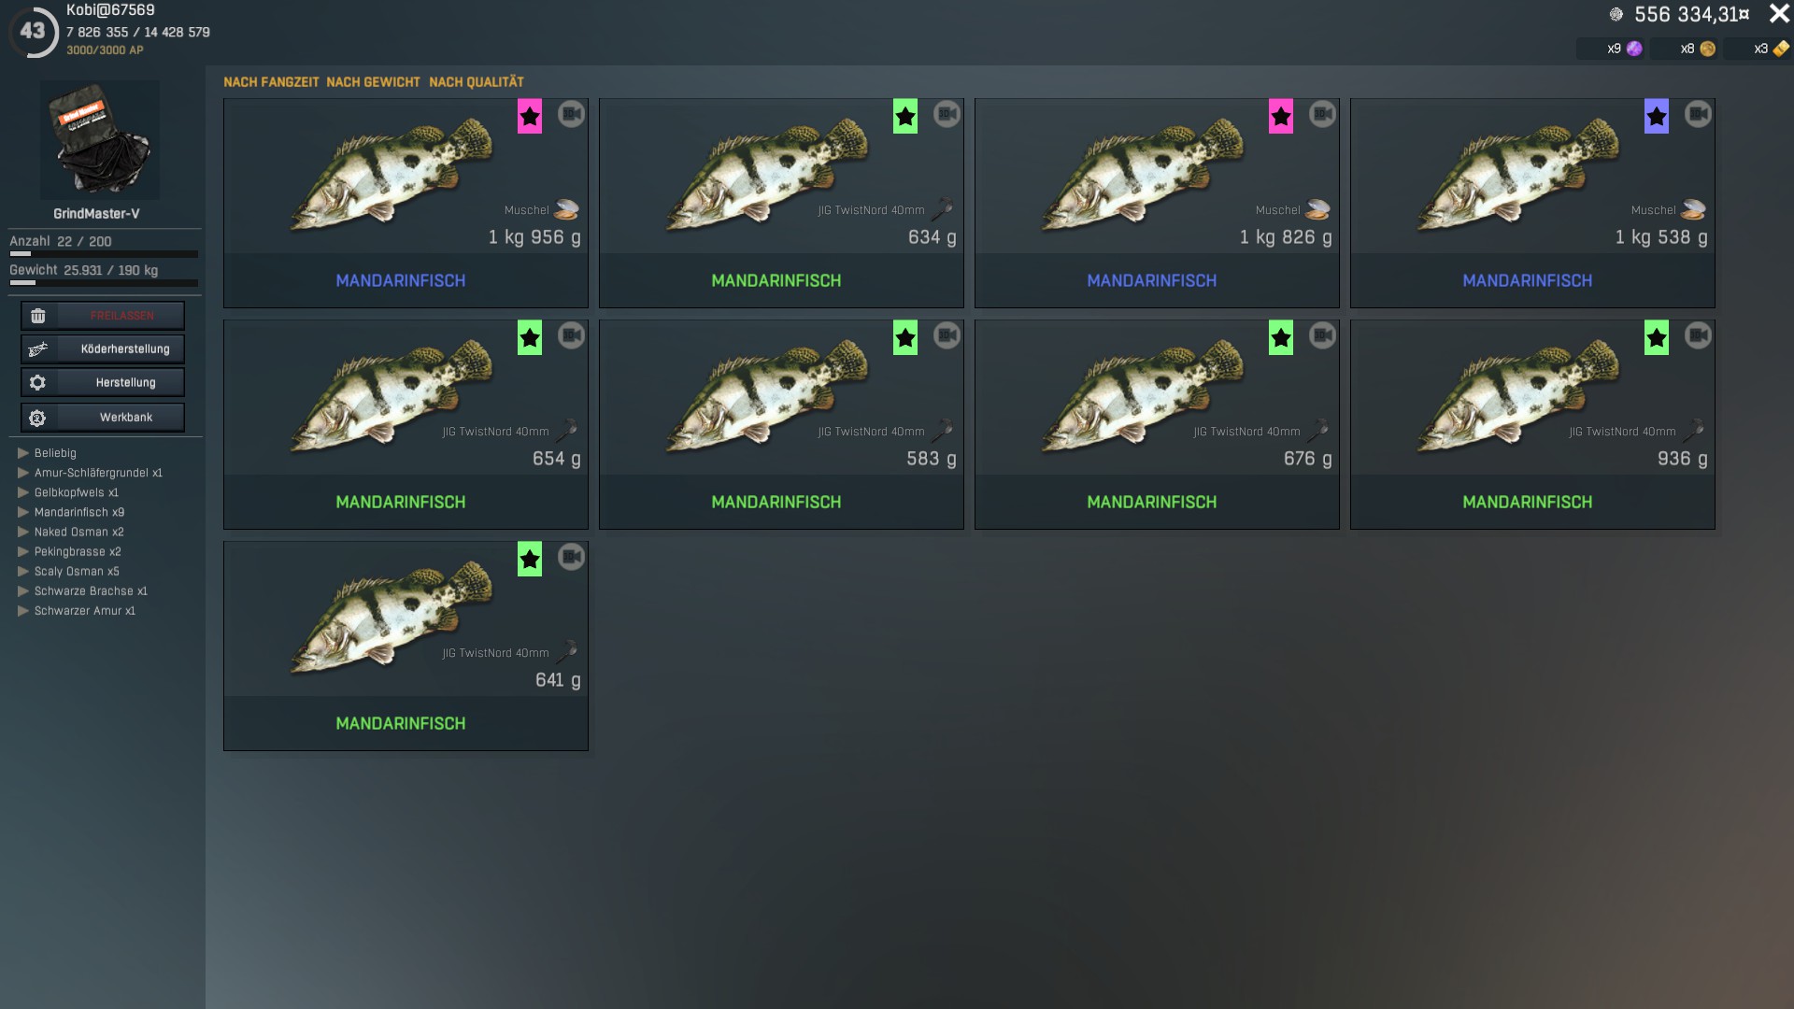Viewport: 1794px width, 1009px height.
Task: Click the workbench icon beside Werkbank
Action: tap(37, 418)
